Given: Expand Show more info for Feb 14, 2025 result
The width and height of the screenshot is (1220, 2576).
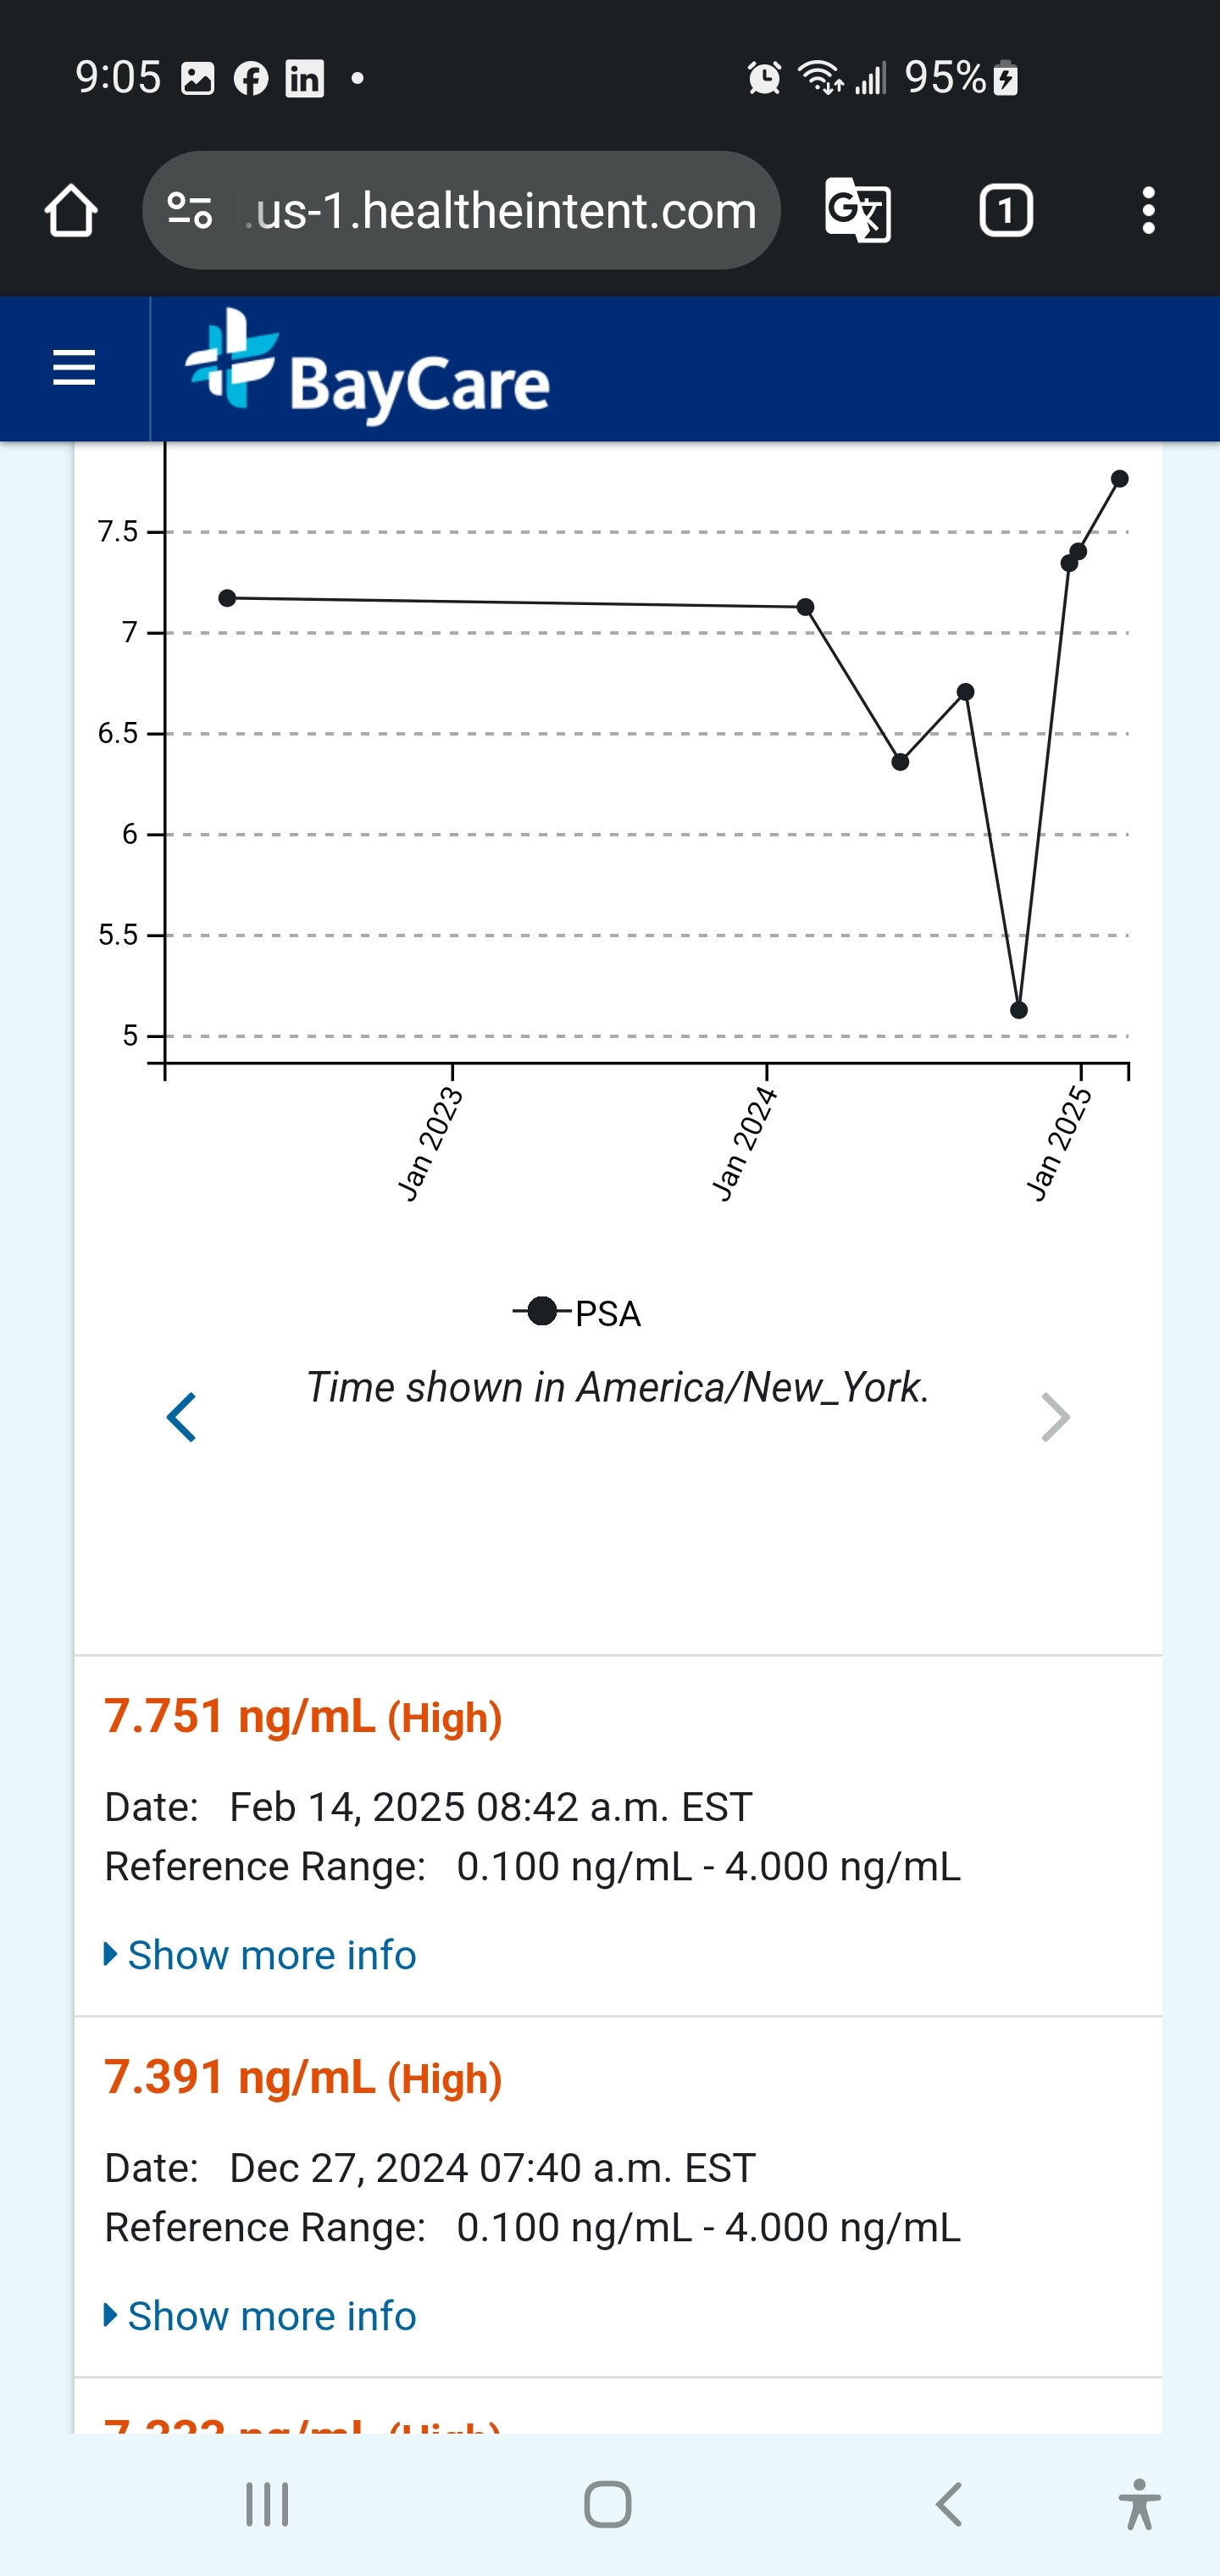Looking at the screenshot, I should click(x=260, y=1954).
